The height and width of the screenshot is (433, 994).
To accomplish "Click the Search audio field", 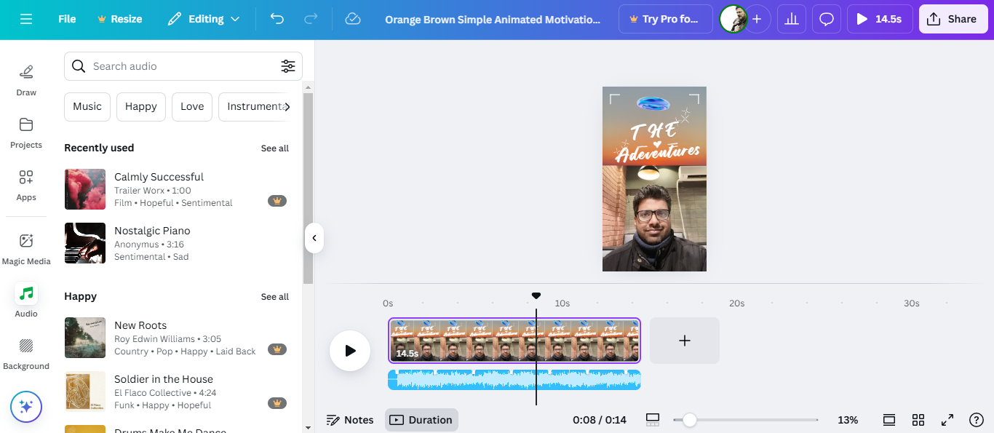I will click(x=183, y=66).
